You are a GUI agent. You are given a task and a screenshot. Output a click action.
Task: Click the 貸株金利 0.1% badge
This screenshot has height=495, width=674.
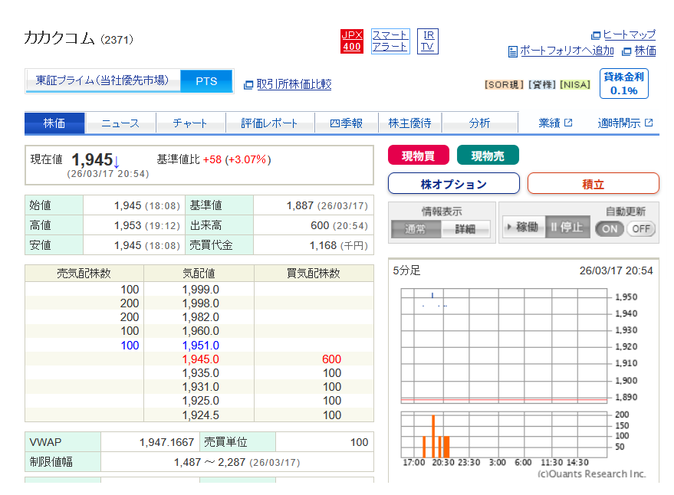[x=623, y=84]
